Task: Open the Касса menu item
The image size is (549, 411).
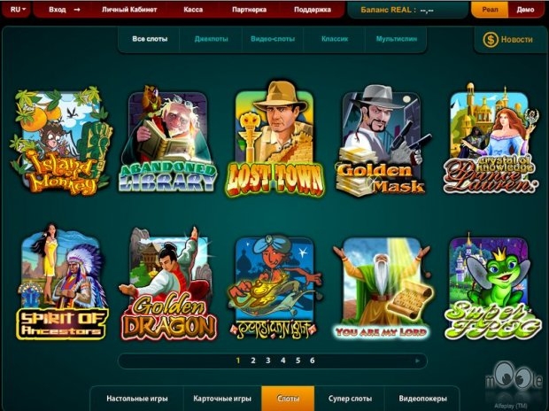Action: pos(193,10)
